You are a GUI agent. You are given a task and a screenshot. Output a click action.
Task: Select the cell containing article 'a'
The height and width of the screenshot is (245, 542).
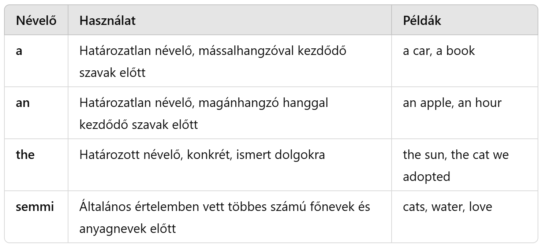tap(18, 51)
